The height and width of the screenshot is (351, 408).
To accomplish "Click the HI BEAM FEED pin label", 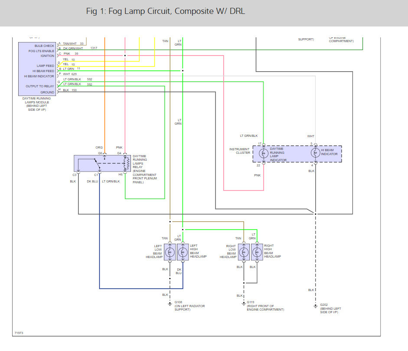I will 43,71.
